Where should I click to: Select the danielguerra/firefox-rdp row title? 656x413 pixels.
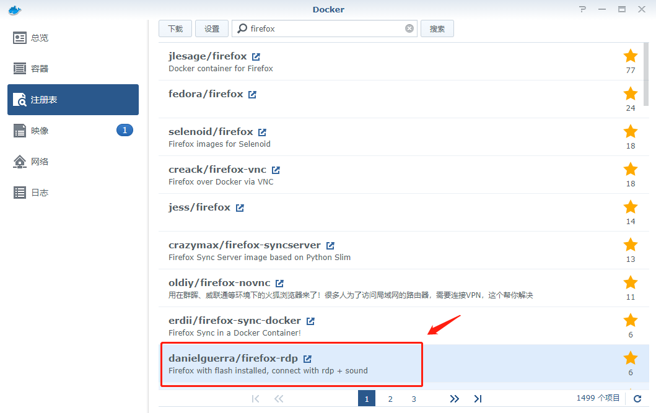pyautogui.click(x=234, y=359)
